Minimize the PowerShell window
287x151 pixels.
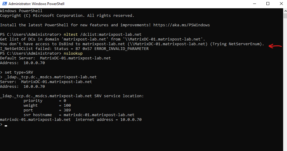(255, 4)
